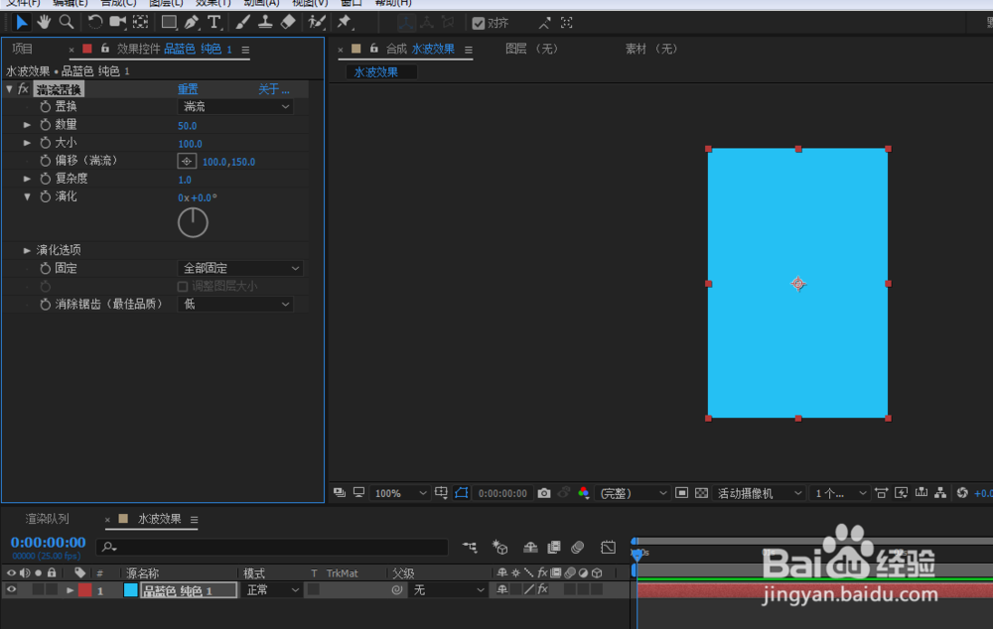Open the 消除锯齿 antialiasing dropdown

pyautogui.click(x=235, y=305)
